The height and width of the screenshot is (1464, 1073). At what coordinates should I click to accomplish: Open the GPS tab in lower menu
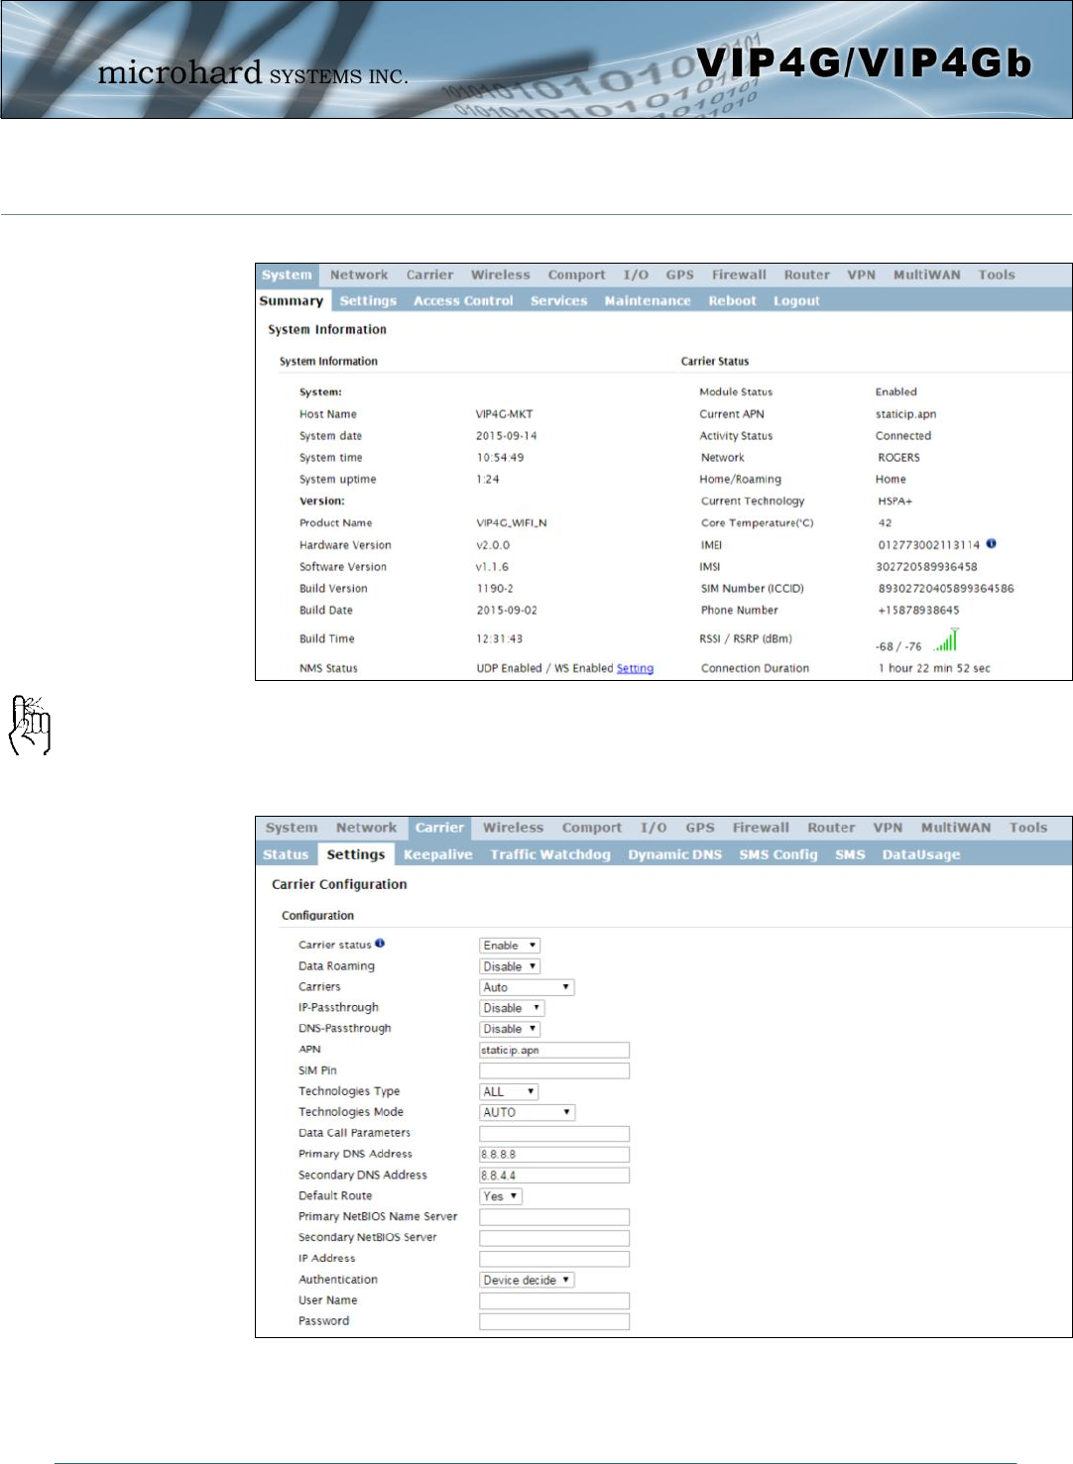tap(700, 828)
